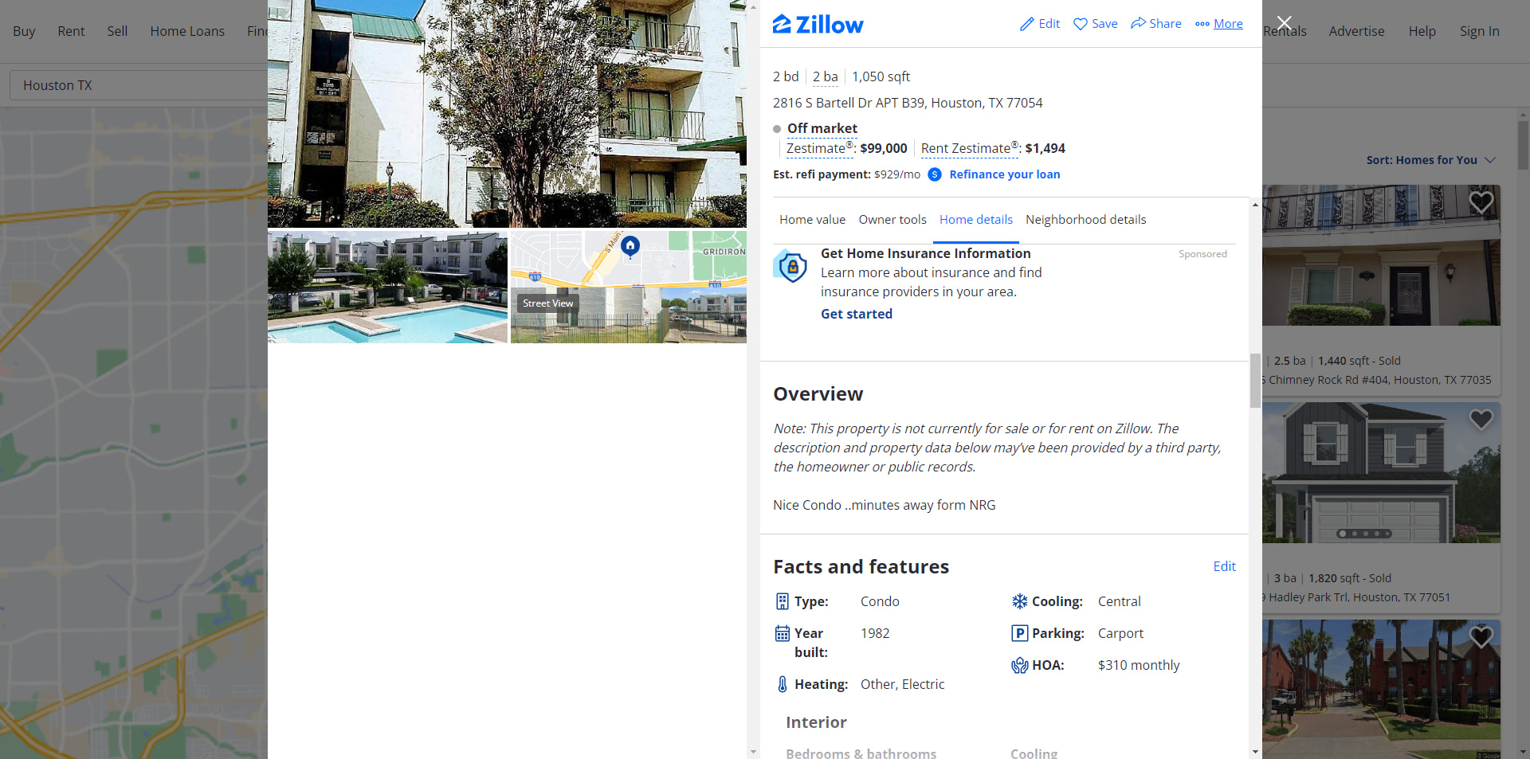Open the Street View thumbnail
The height and width of the screenshot is (759, 1530).
628,288
